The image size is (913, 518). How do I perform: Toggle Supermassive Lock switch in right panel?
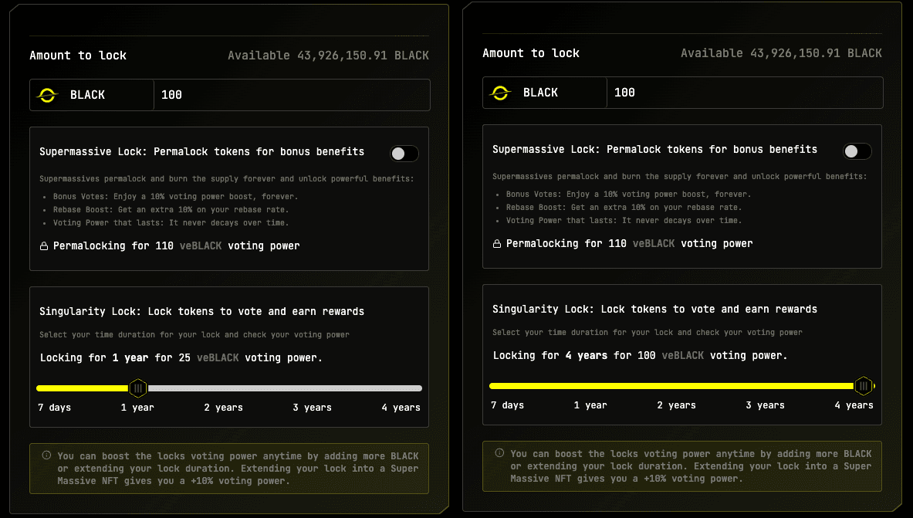[x=857, y=151]
